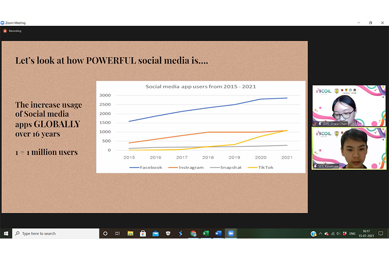Click the 2015 x-axis label

129,157
